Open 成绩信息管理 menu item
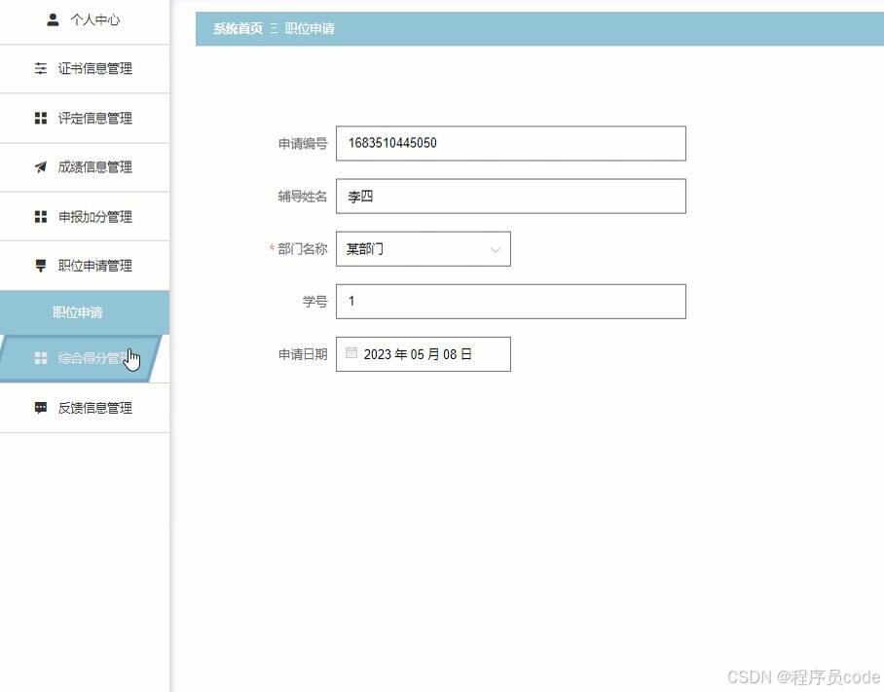 (85, 166)
